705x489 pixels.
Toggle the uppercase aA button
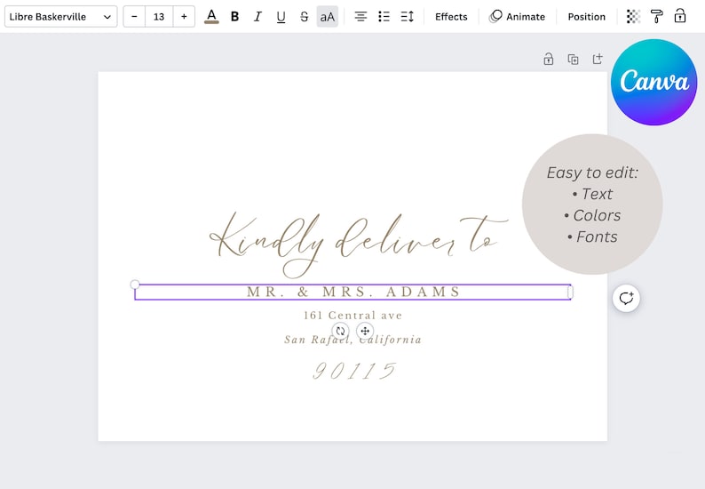click(x=328, y=17)
